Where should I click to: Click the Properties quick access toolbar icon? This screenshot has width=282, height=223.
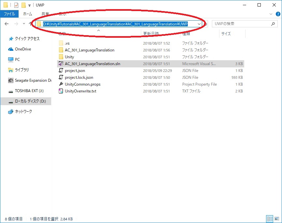point(16,5)
